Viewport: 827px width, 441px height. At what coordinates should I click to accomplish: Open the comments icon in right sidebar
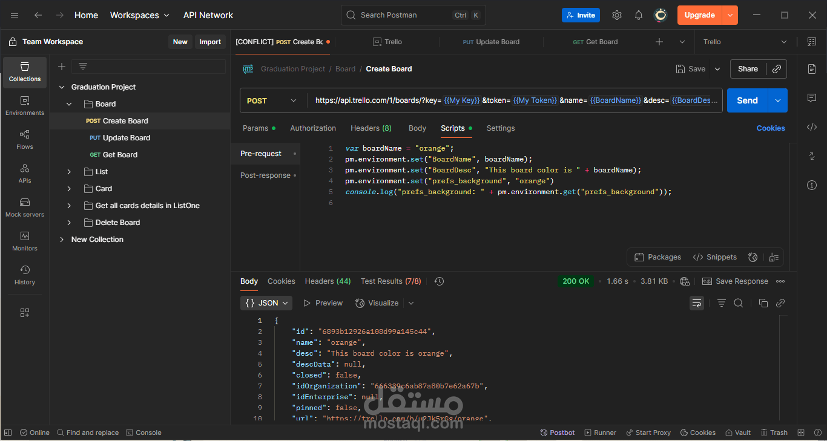click(812, 98)
